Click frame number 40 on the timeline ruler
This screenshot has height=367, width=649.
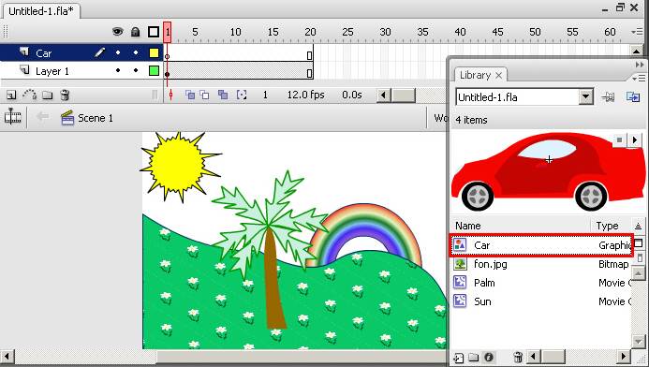(x=460, y=32)
